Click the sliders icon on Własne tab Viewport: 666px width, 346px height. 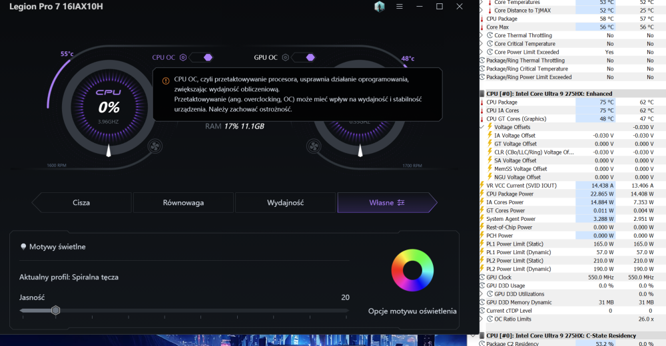point(401,202)
